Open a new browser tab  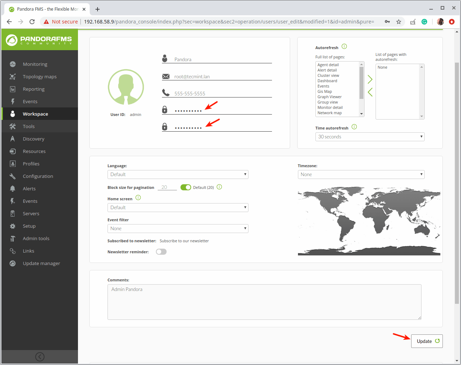pos(98,9)
